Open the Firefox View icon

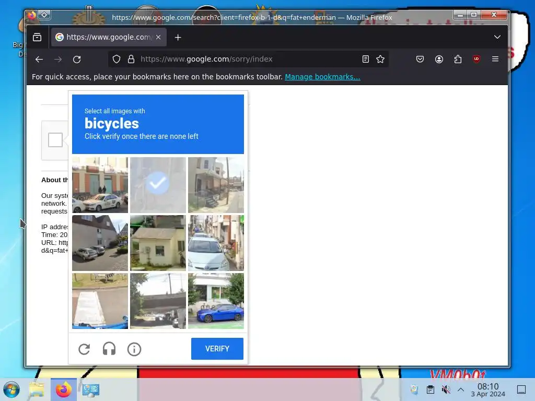click(x=37, y=37)
